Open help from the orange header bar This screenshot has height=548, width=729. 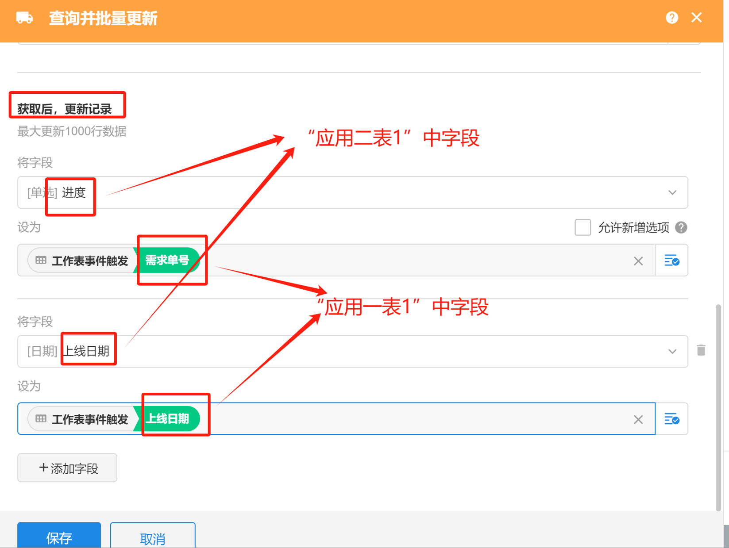(x=671, y=18)
